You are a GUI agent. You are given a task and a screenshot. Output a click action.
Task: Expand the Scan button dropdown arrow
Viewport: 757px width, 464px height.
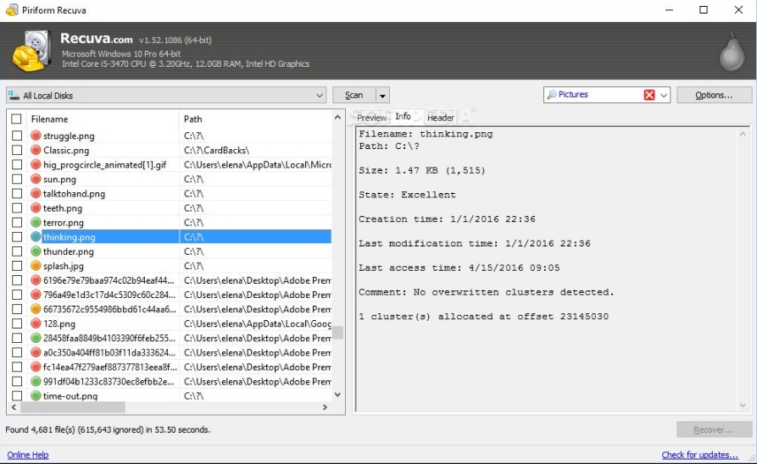pos(382,96)
